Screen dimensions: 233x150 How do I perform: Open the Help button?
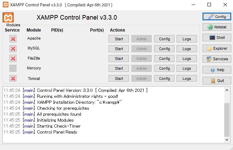217,70
